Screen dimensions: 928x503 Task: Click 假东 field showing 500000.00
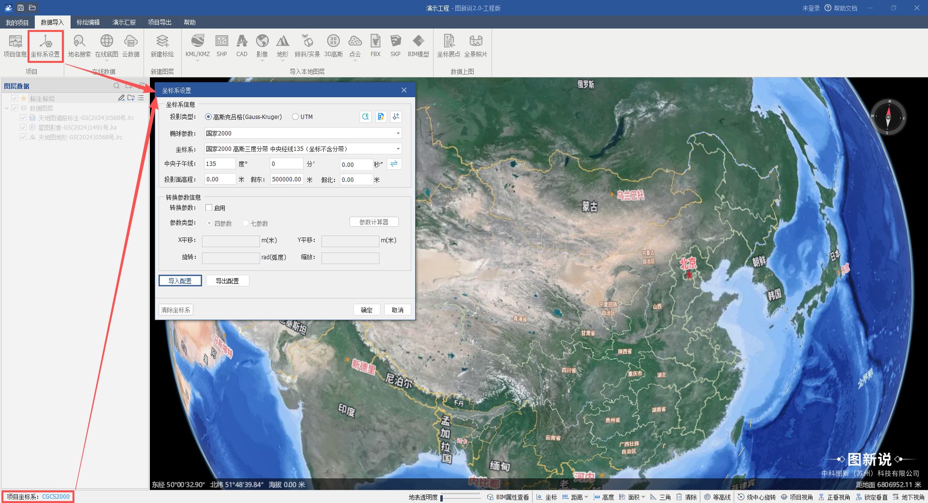click(287, 179)
